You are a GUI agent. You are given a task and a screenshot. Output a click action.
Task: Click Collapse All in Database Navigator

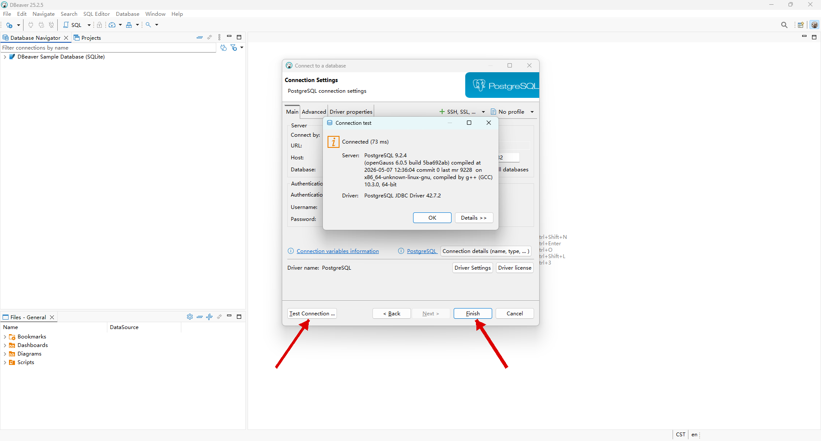pyautogui.click(x=200, y=38)
